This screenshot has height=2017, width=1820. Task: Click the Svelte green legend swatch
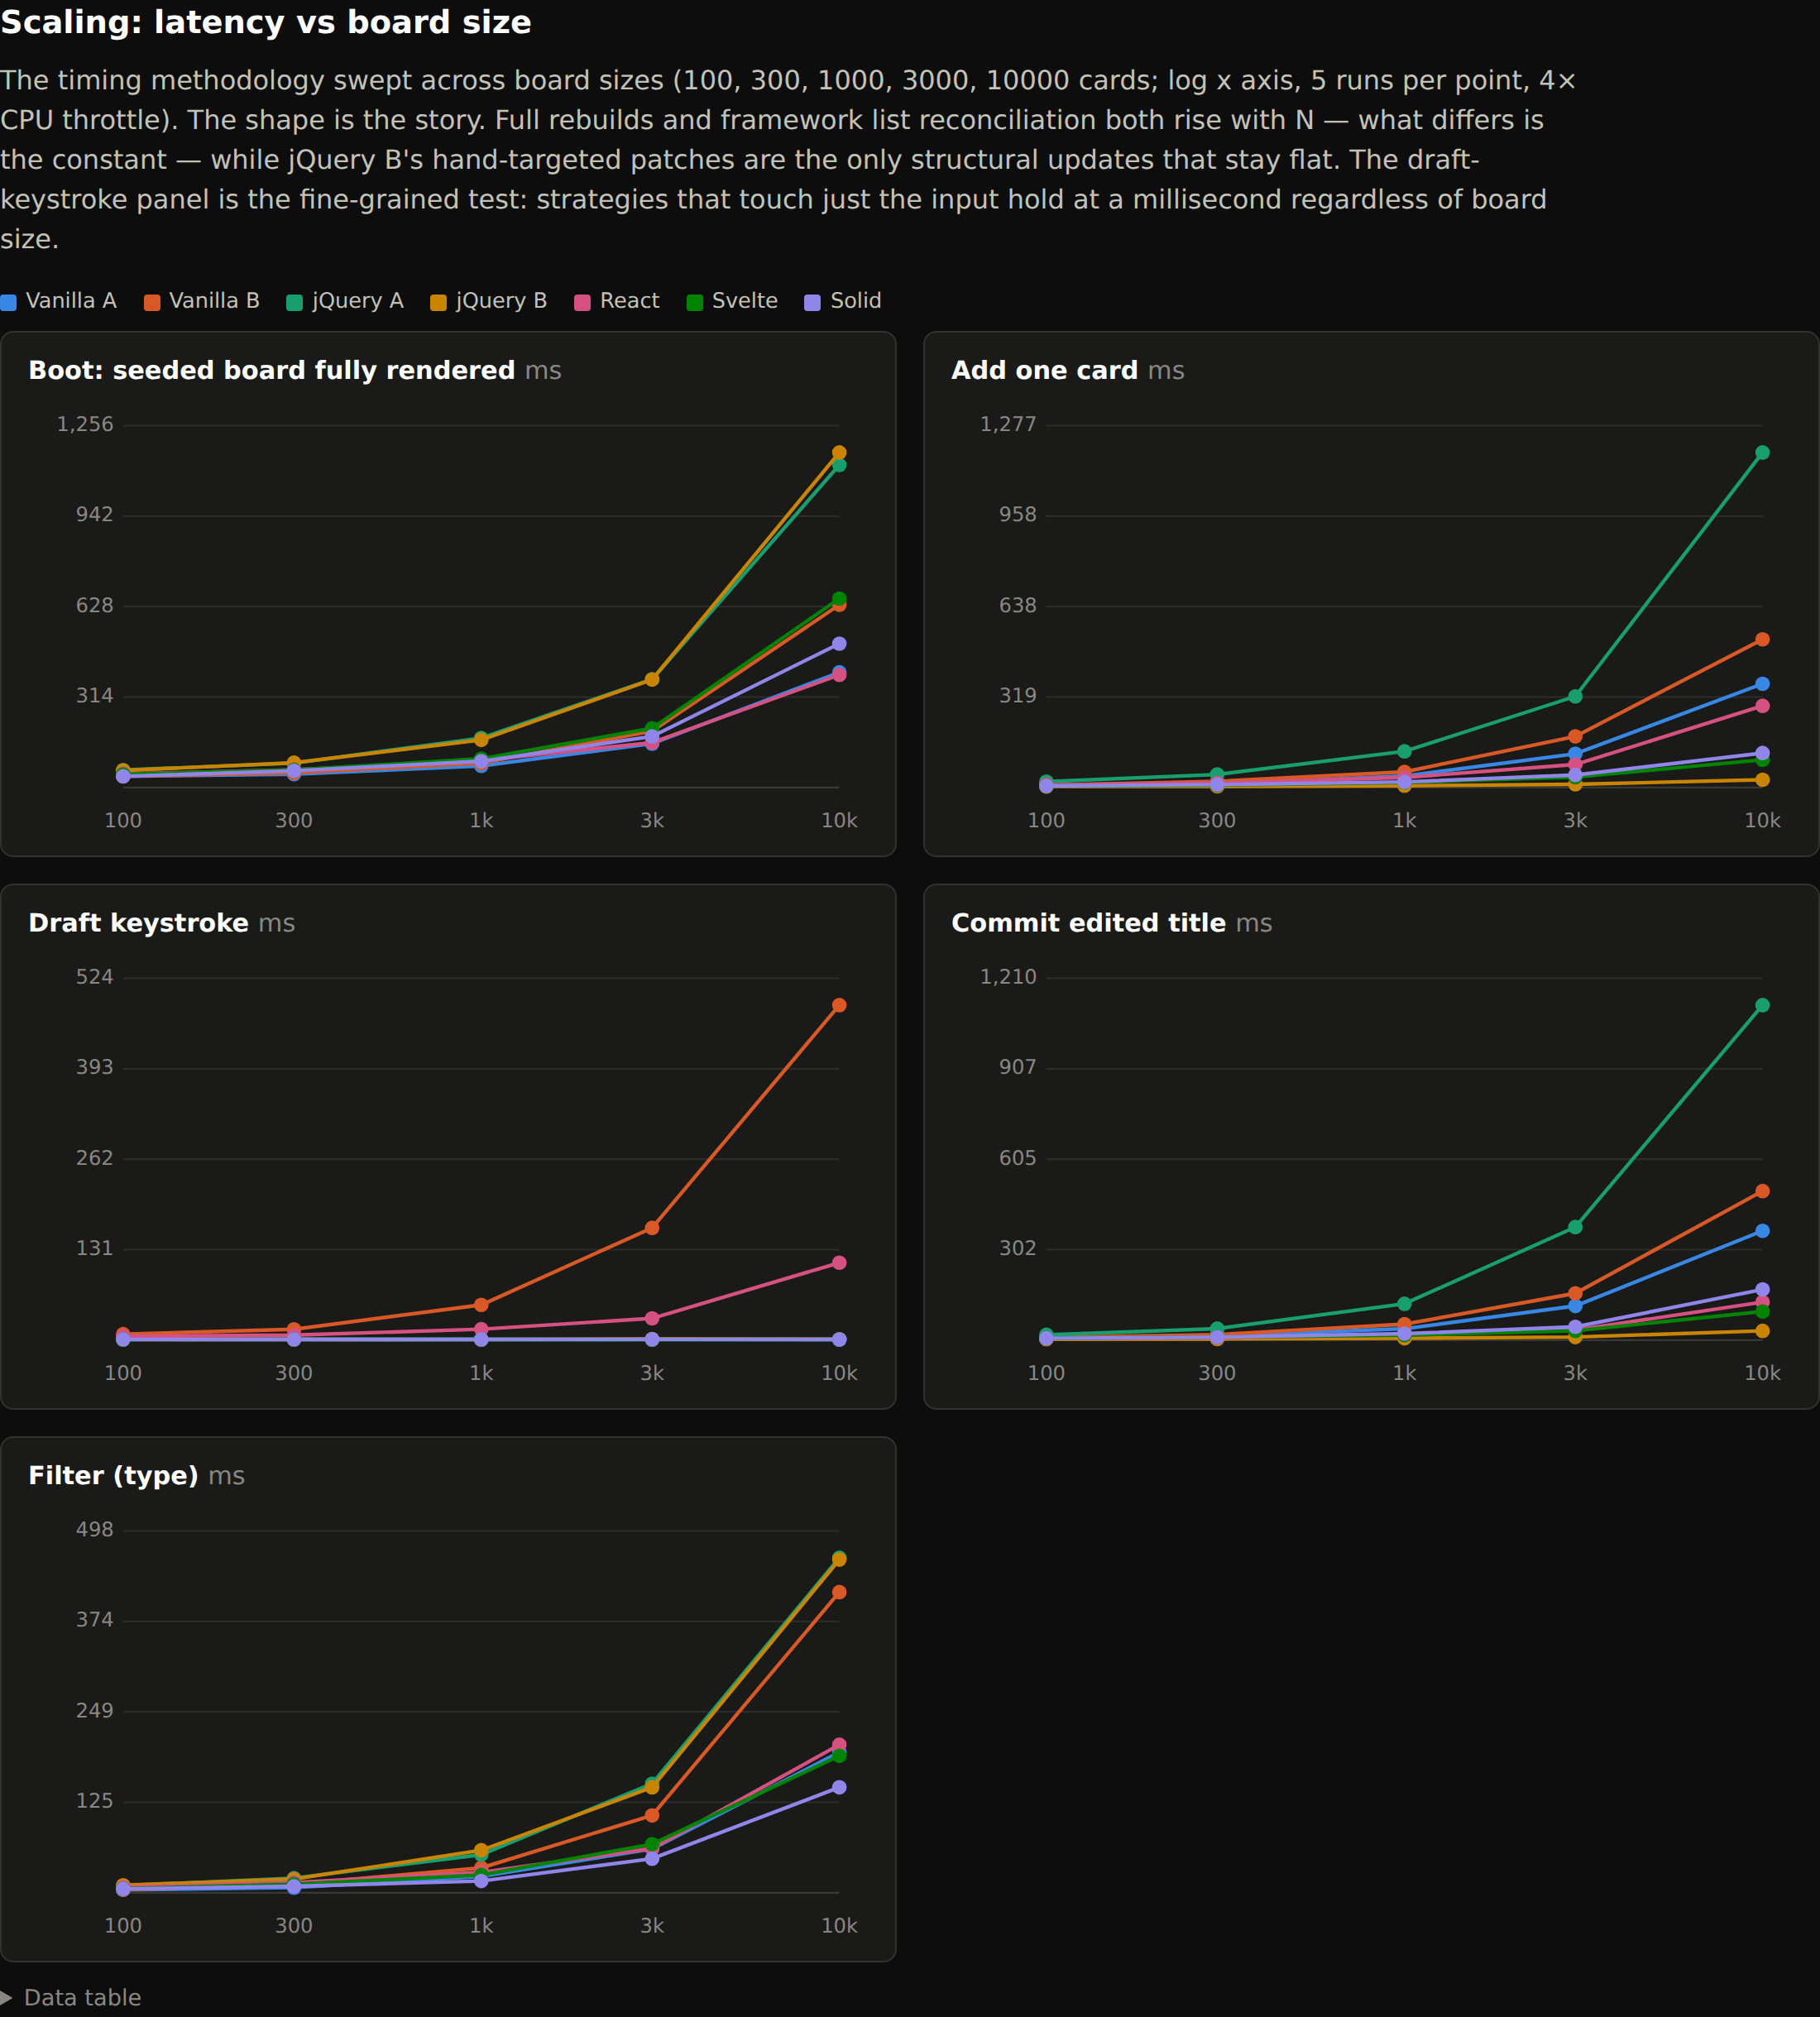click(x=695, y=303)
